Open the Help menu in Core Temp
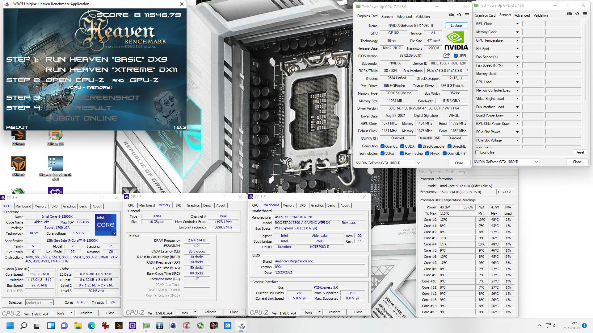 [462, 172]
